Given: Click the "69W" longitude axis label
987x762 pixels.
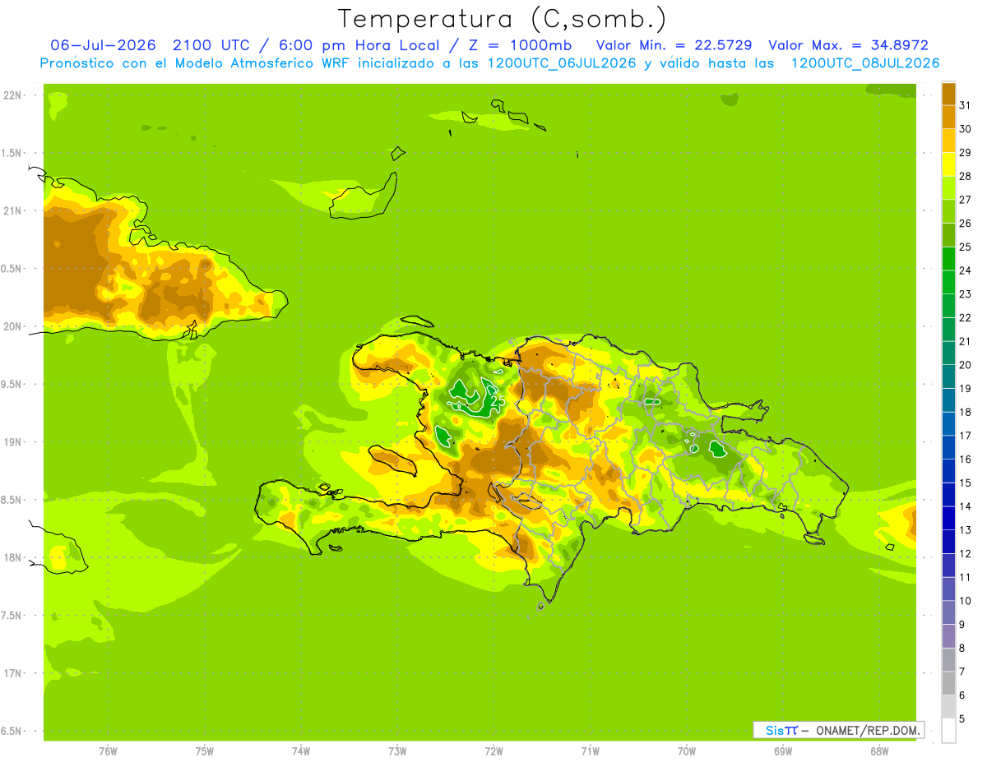Looking at the screenshot, I should [x=783, y=750].
